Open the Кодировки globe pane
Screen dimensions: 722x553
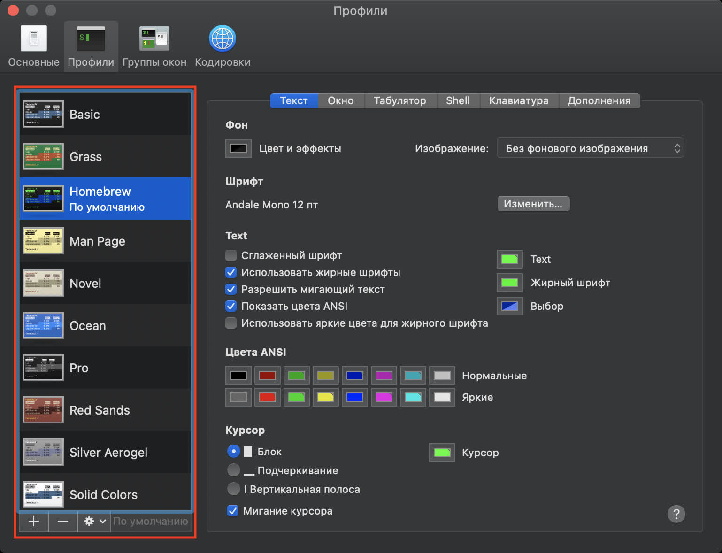[223, 46]
